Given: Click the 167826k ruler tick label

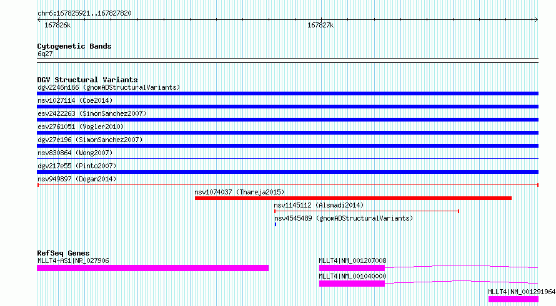Looking at the screenshot, I should (57, 26).
